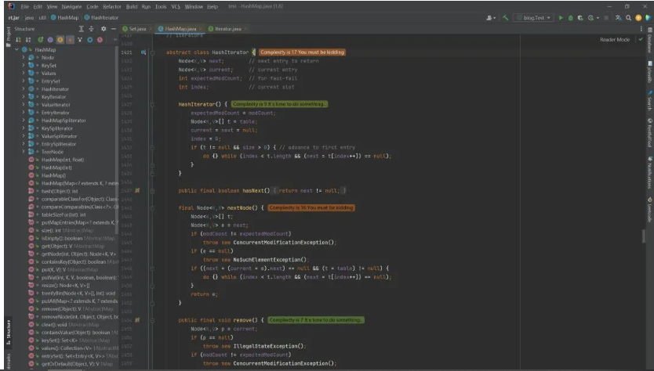Click the Stop process square icon

[x=606, y=18]
